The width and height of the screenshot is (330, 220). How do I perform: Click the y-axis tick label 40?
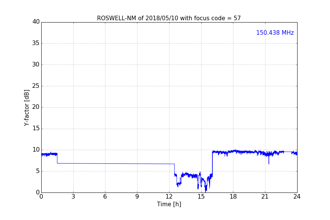(x=36, y=21)
